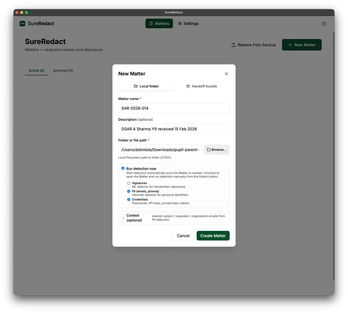This screenshot has height=313, width=348.
Task: Enable the Signatures detector checkbox
Action: pos(129,183)
